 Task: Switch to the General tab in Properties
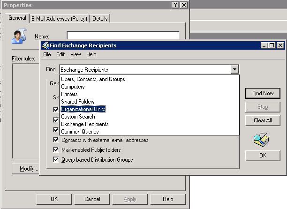click(x=17, y=18)
